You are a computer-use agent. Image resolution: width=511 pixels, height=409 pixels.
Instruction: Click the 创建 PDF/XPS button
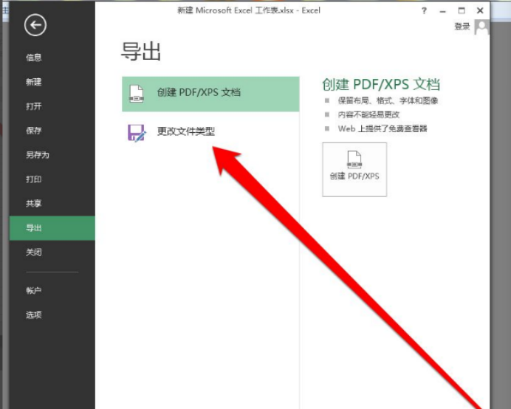click(354, 170)
